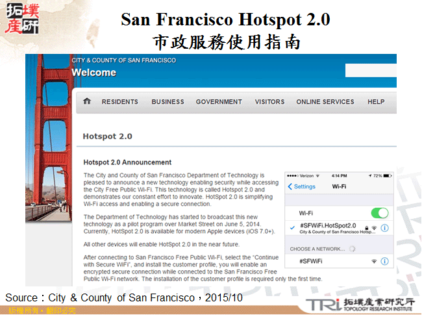
Task: Tap the info icon beside #SFWiFi network
Action: [384, 261]
